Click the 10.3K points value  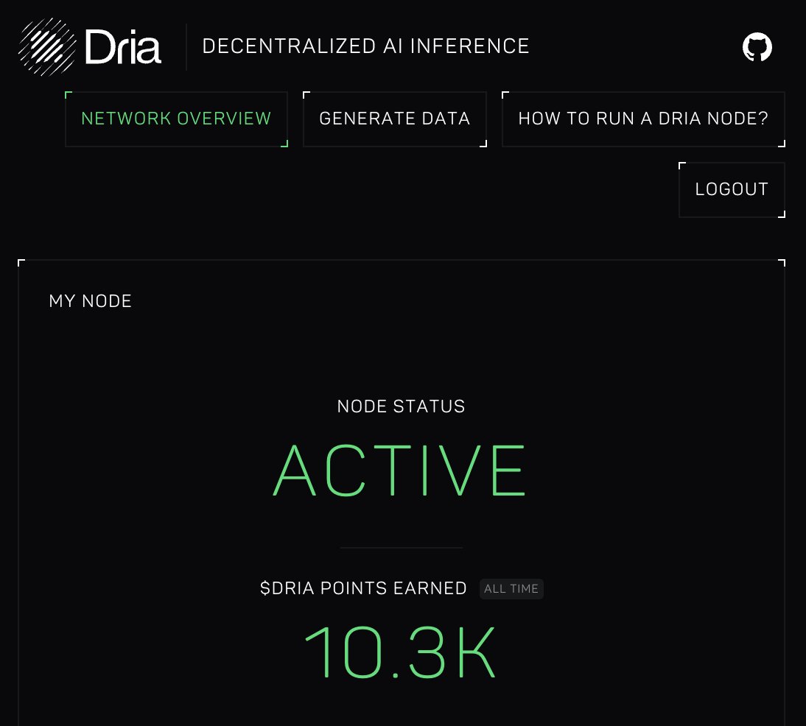pyautogui.click(x=400, y=652)
